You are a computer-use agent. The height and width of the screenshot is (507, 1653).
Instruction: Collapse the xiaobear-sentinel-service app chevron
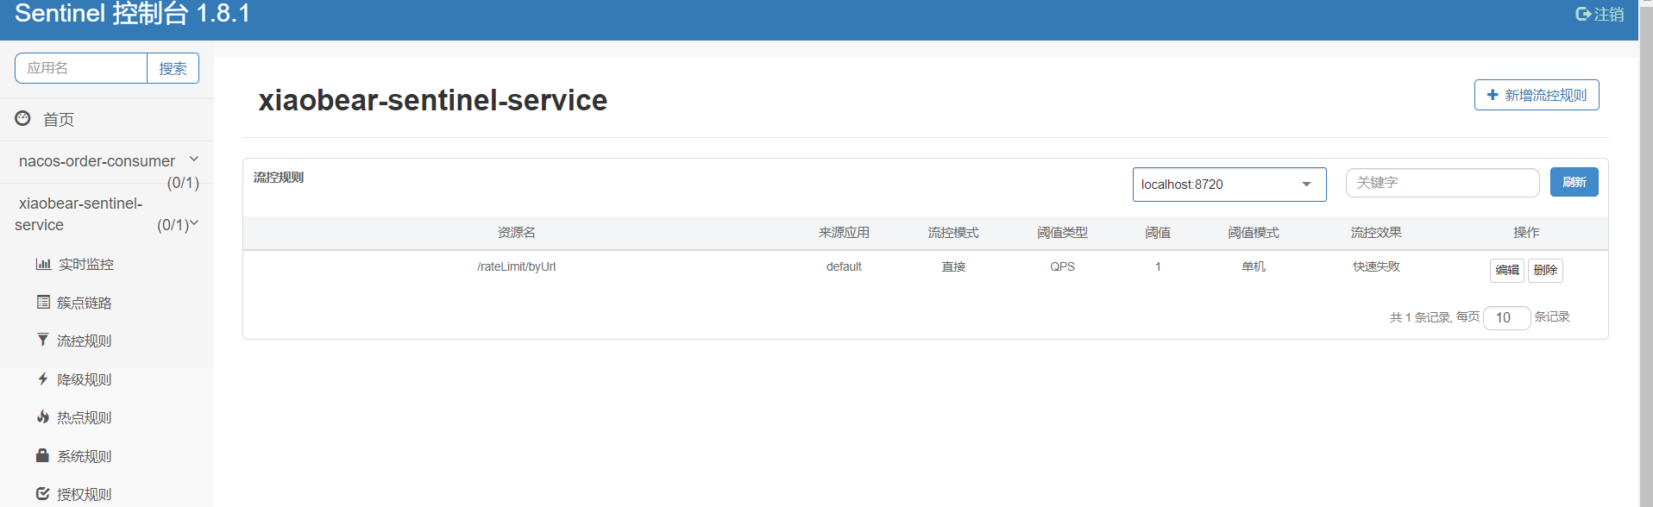tap(194, 223)
